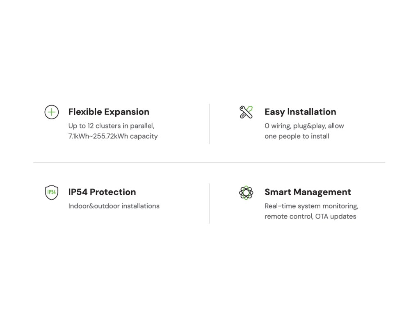420x315 pixels.
Task: Click the vertical divider beside Flexible Expansion
Action: tap(209, 124)
